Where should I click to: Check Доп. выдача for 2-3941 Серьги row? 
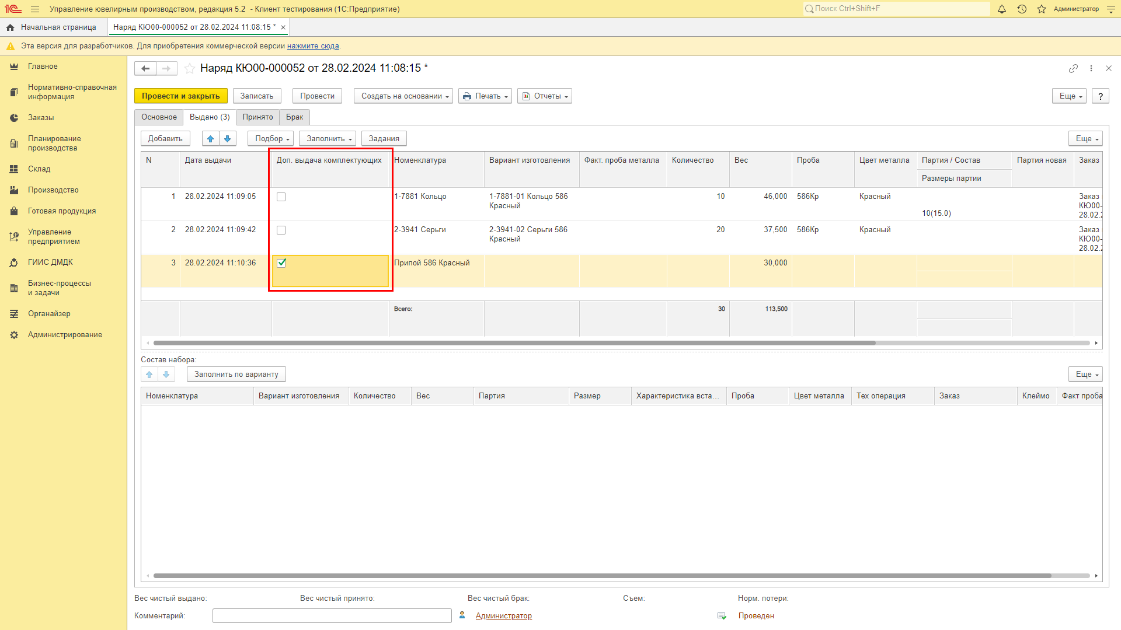281,230
